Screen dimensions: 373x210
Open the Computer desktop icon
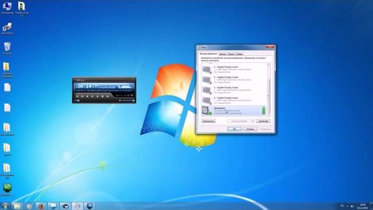pos(7,8)
